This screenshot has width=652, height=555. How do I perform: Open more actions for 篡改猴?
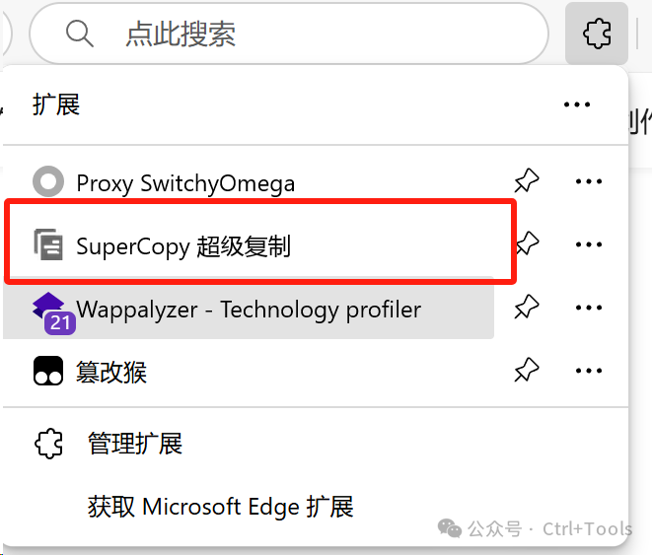point(588,371)
